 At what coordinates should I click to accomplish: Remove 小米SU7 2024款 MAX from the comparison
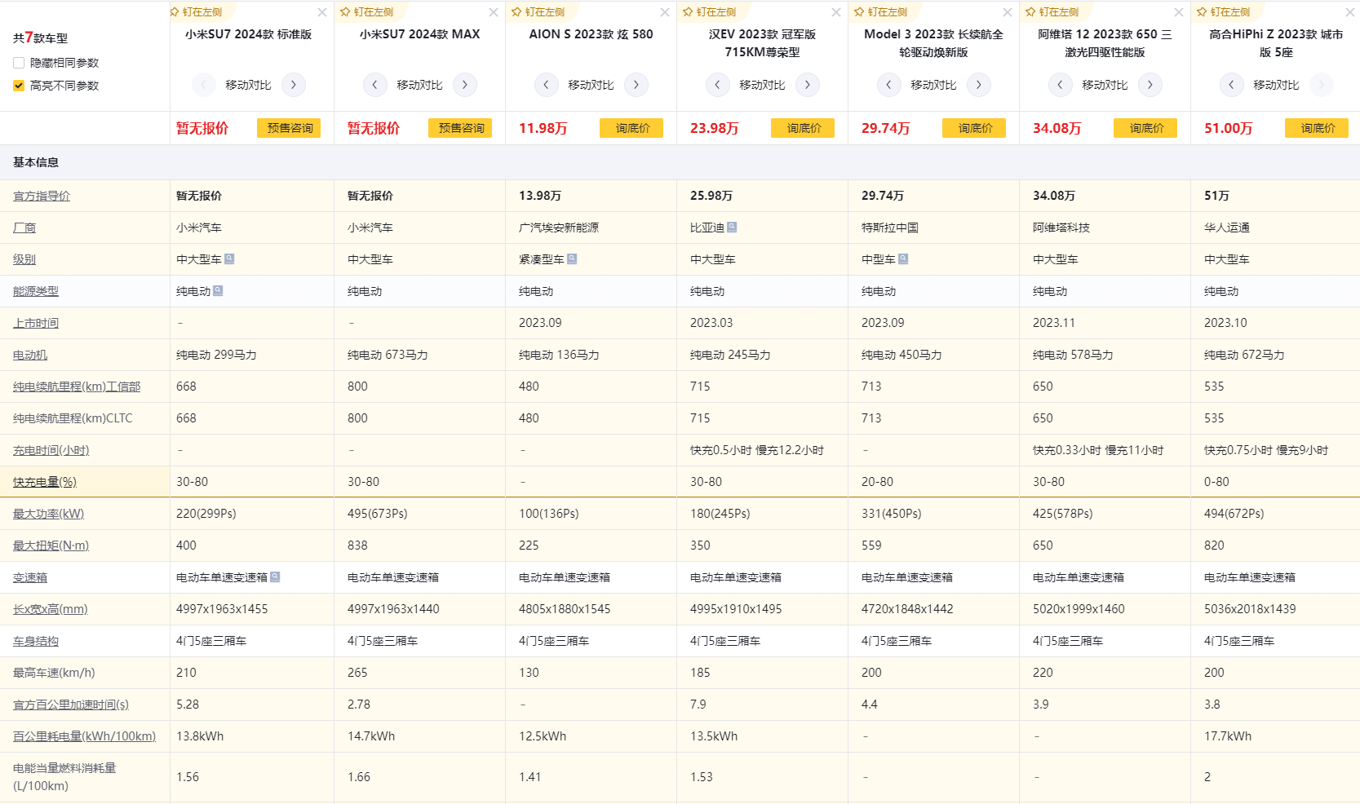point(494,12)
